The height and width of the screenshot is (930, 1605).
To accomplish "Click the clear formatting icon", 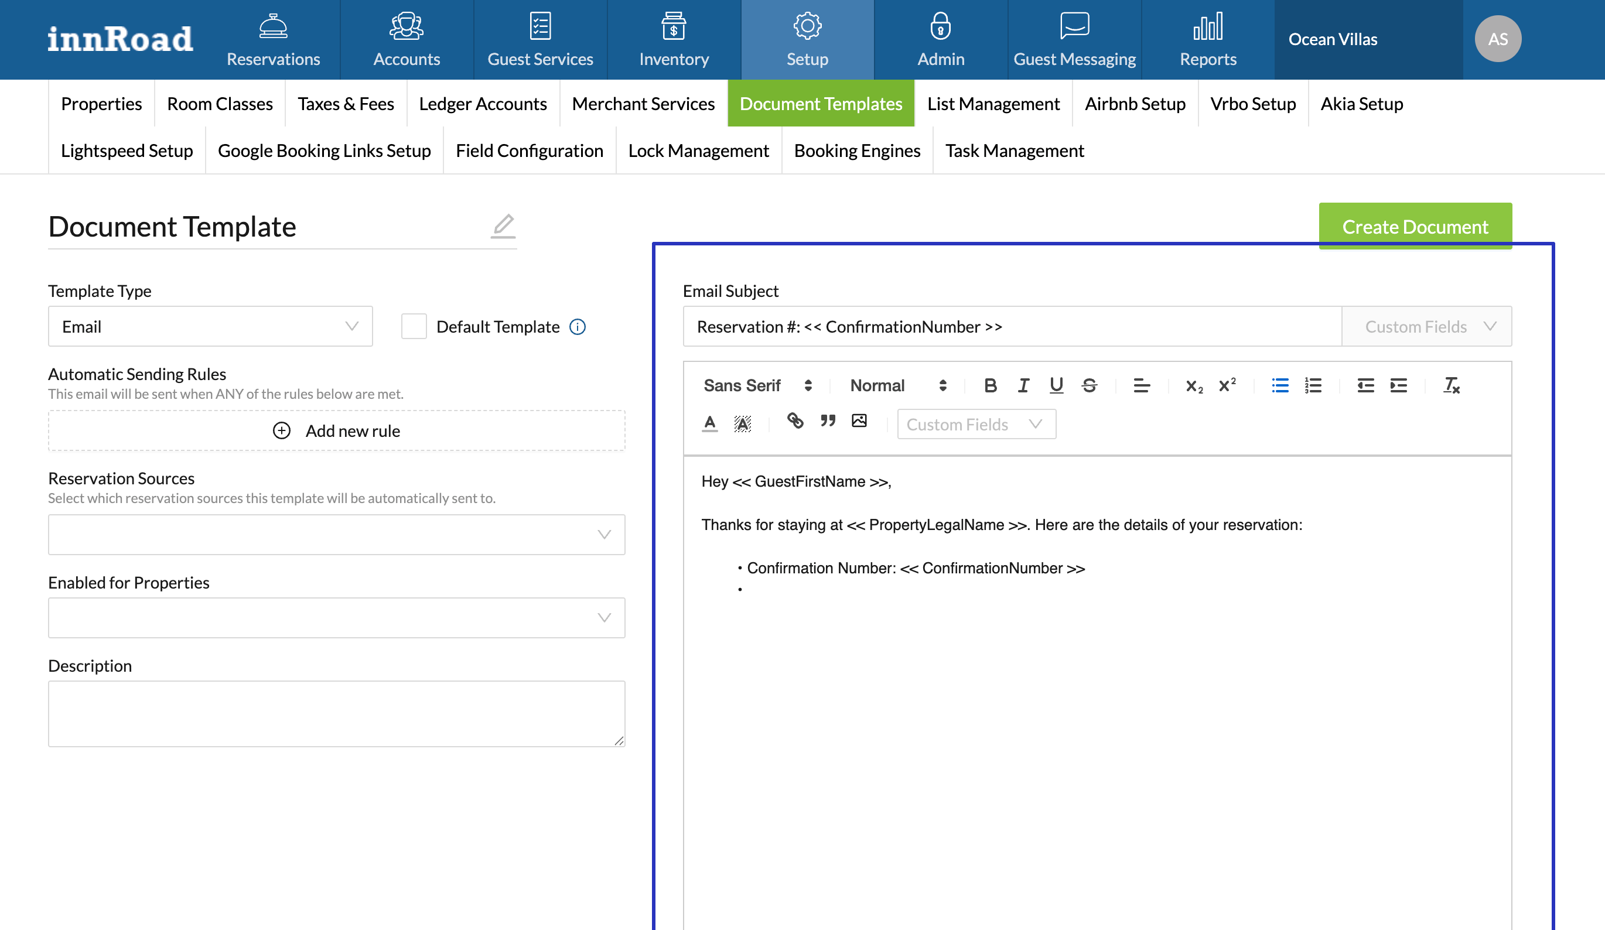I will [1452, 385].
